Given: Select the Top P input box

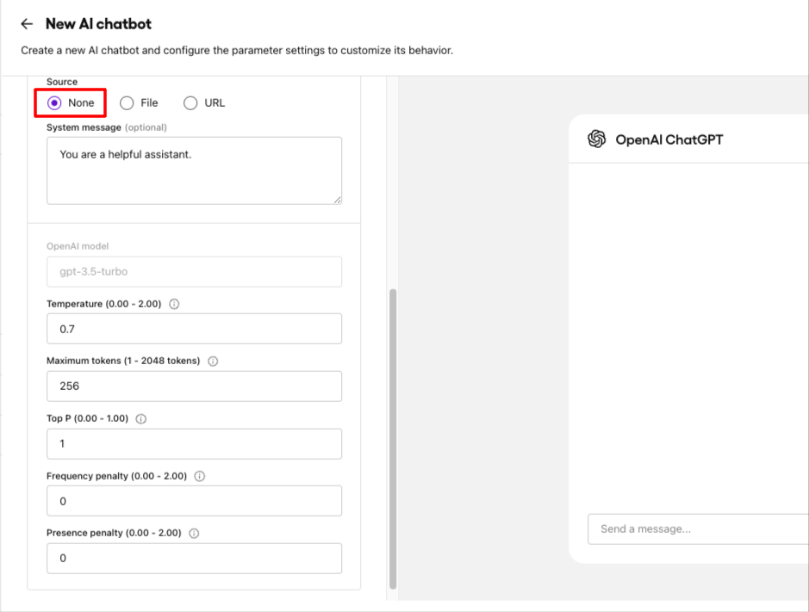Looking at the screenshot, I should (x=193, y=443).
